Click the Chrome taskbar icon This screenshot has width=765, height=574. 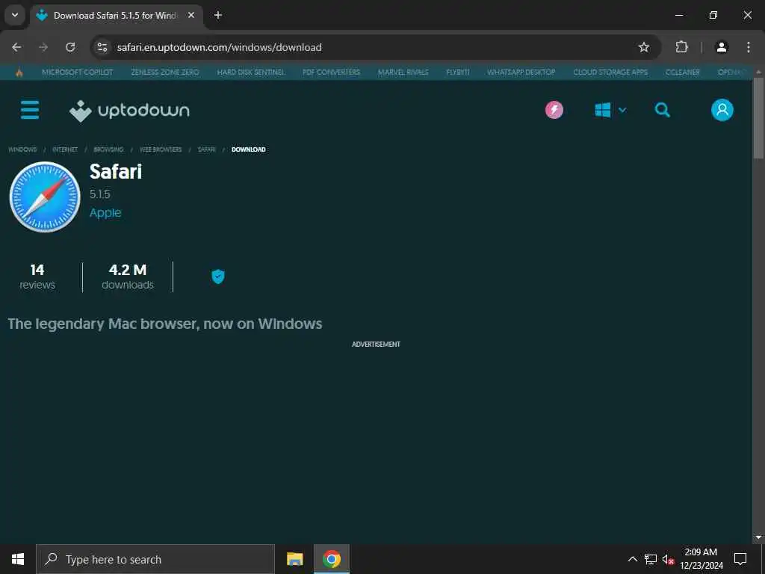(x=331, y=559)
